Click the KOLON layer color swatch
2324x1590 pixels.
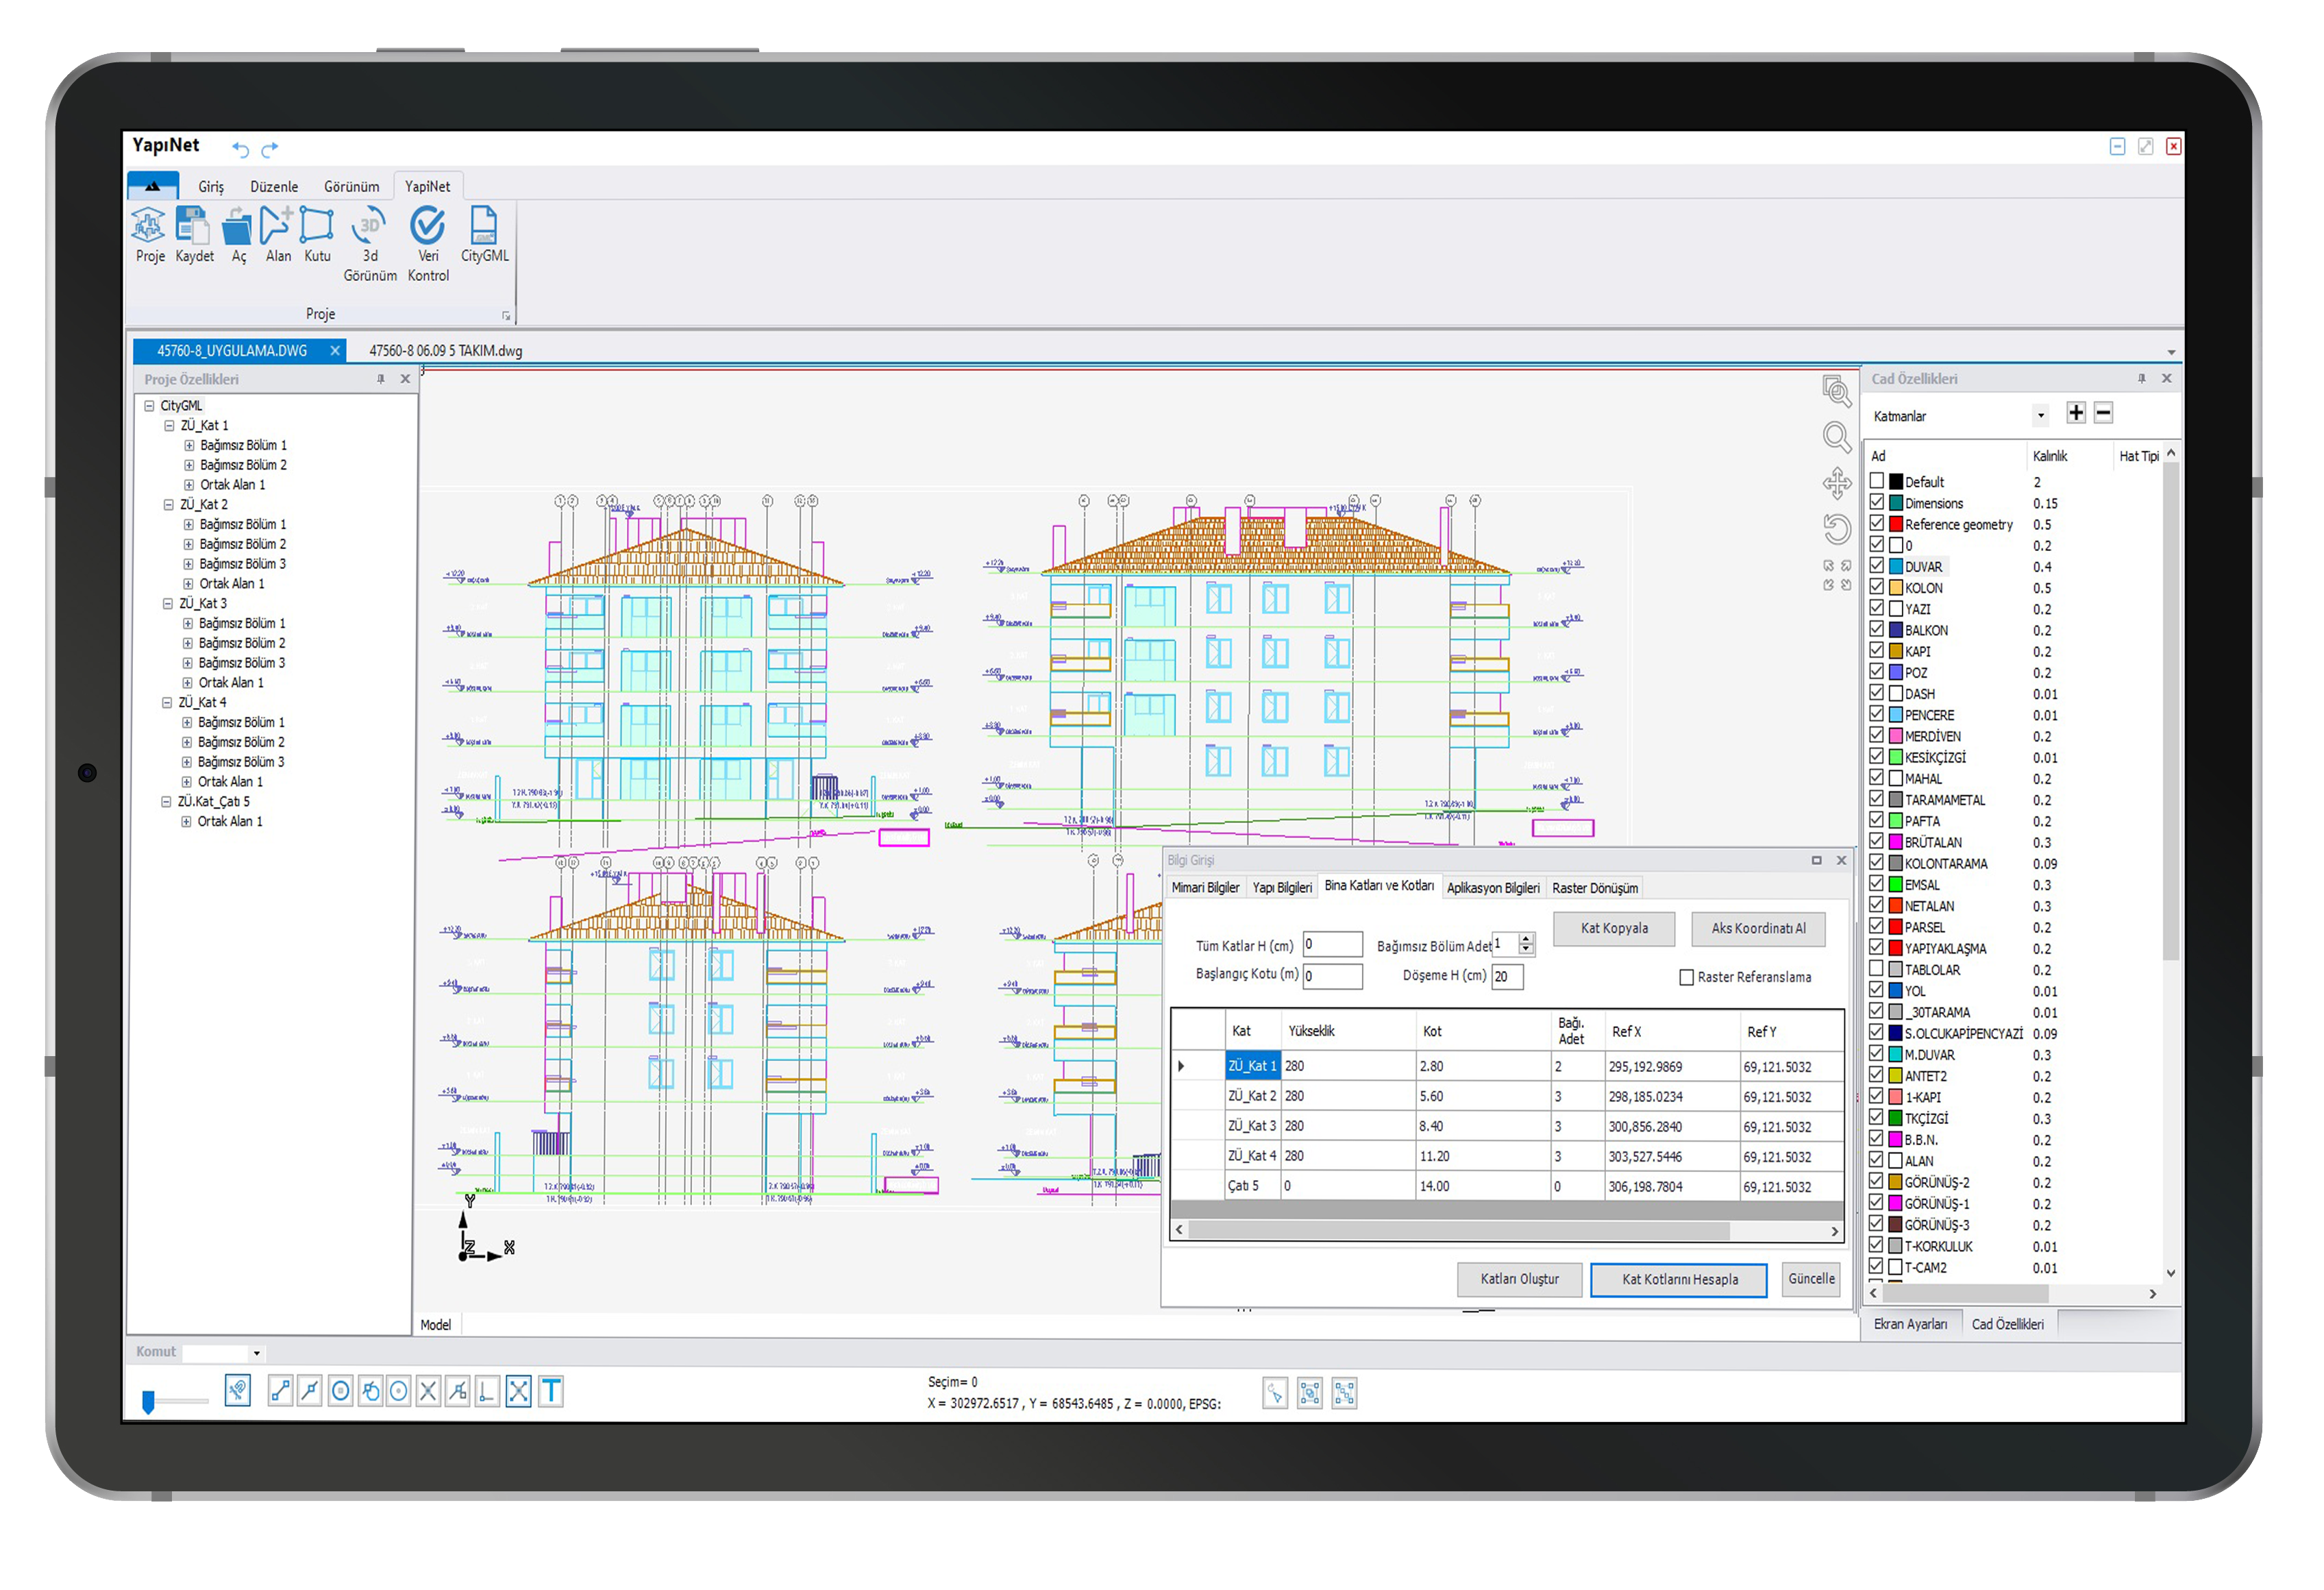click(1895, 588)
